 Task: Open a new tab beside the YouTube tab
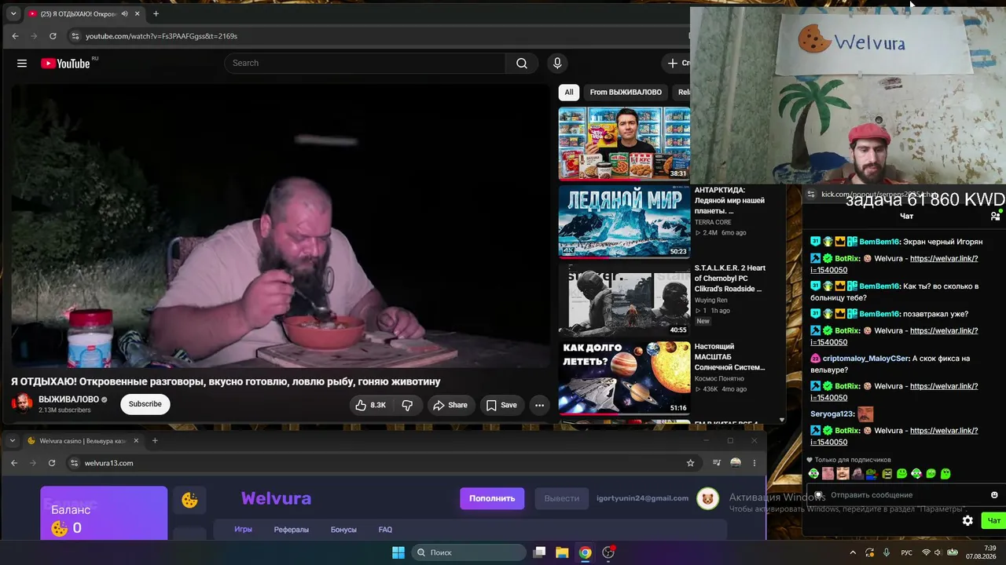pyautogui.click(x=156, y=13)
